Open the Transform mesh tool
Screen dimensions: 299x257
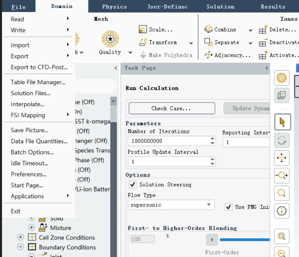pyautogui.click(x=143, y=42)
